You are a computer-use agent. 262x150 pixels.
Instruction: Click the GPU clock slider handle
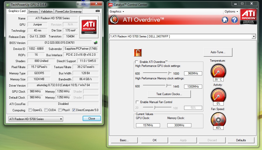pos(169,73)
